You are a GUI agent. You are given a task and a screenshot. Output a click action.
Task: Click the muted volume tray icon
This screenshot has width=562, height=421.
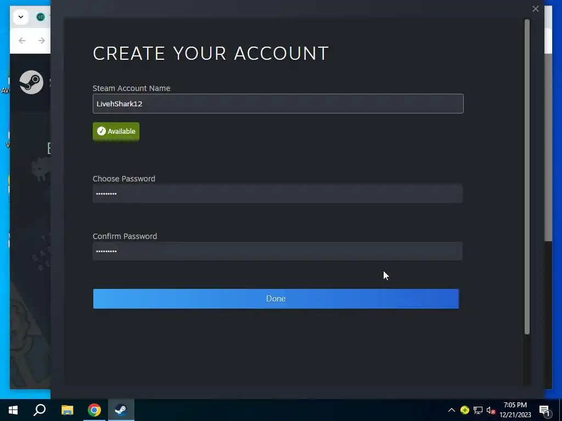491,410
